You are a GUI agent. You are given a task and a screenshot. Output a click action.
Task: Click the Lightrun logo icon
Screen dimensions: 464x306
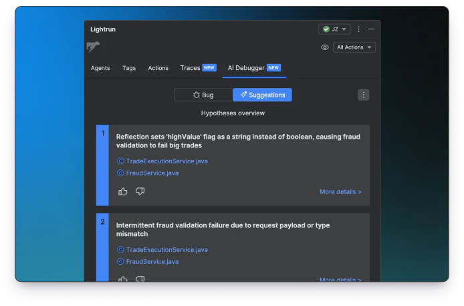pos(93,47)
